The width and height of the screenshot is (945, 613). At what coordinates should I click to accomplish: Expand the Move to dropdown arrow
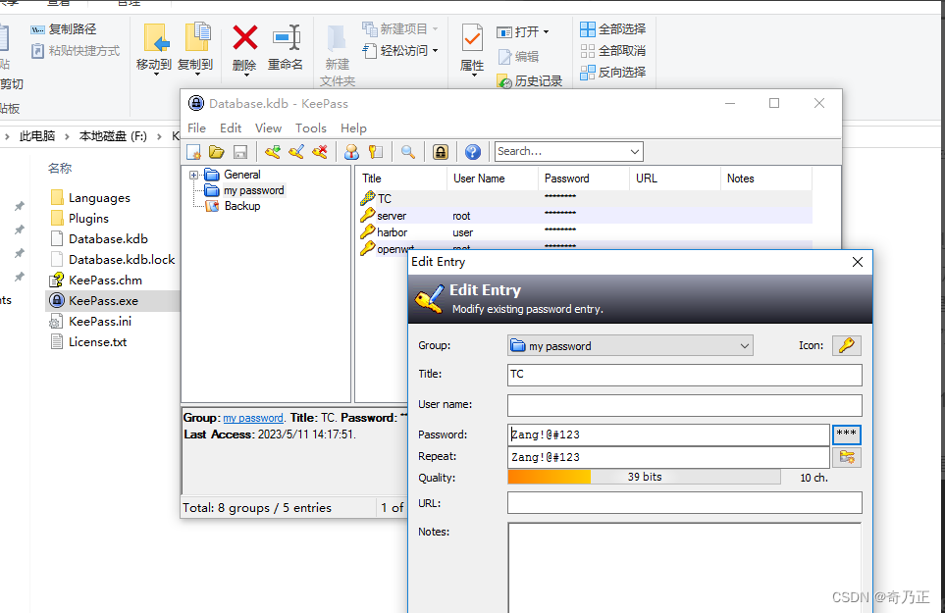click(x=156, y=75)
